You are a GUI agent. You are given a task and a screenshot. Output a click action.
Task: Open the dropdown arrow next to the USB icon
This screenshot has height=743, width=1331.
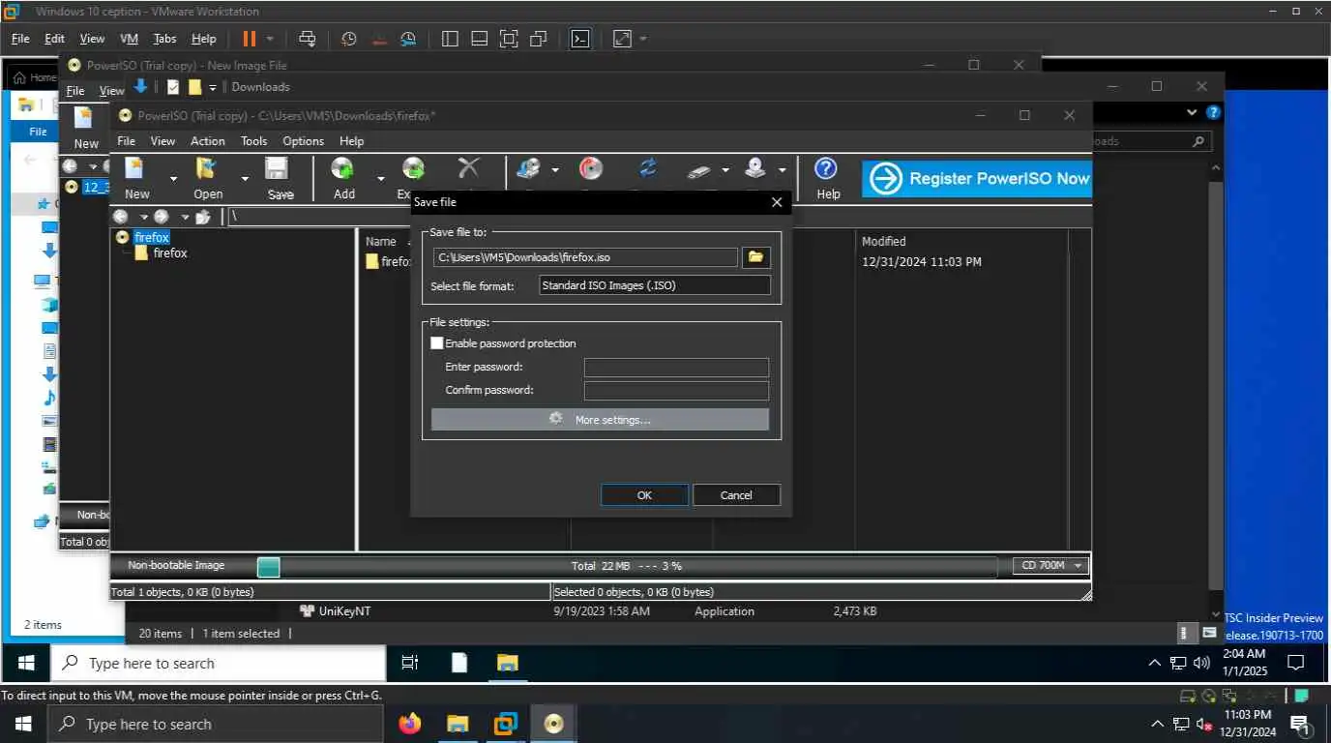(725, 170)
